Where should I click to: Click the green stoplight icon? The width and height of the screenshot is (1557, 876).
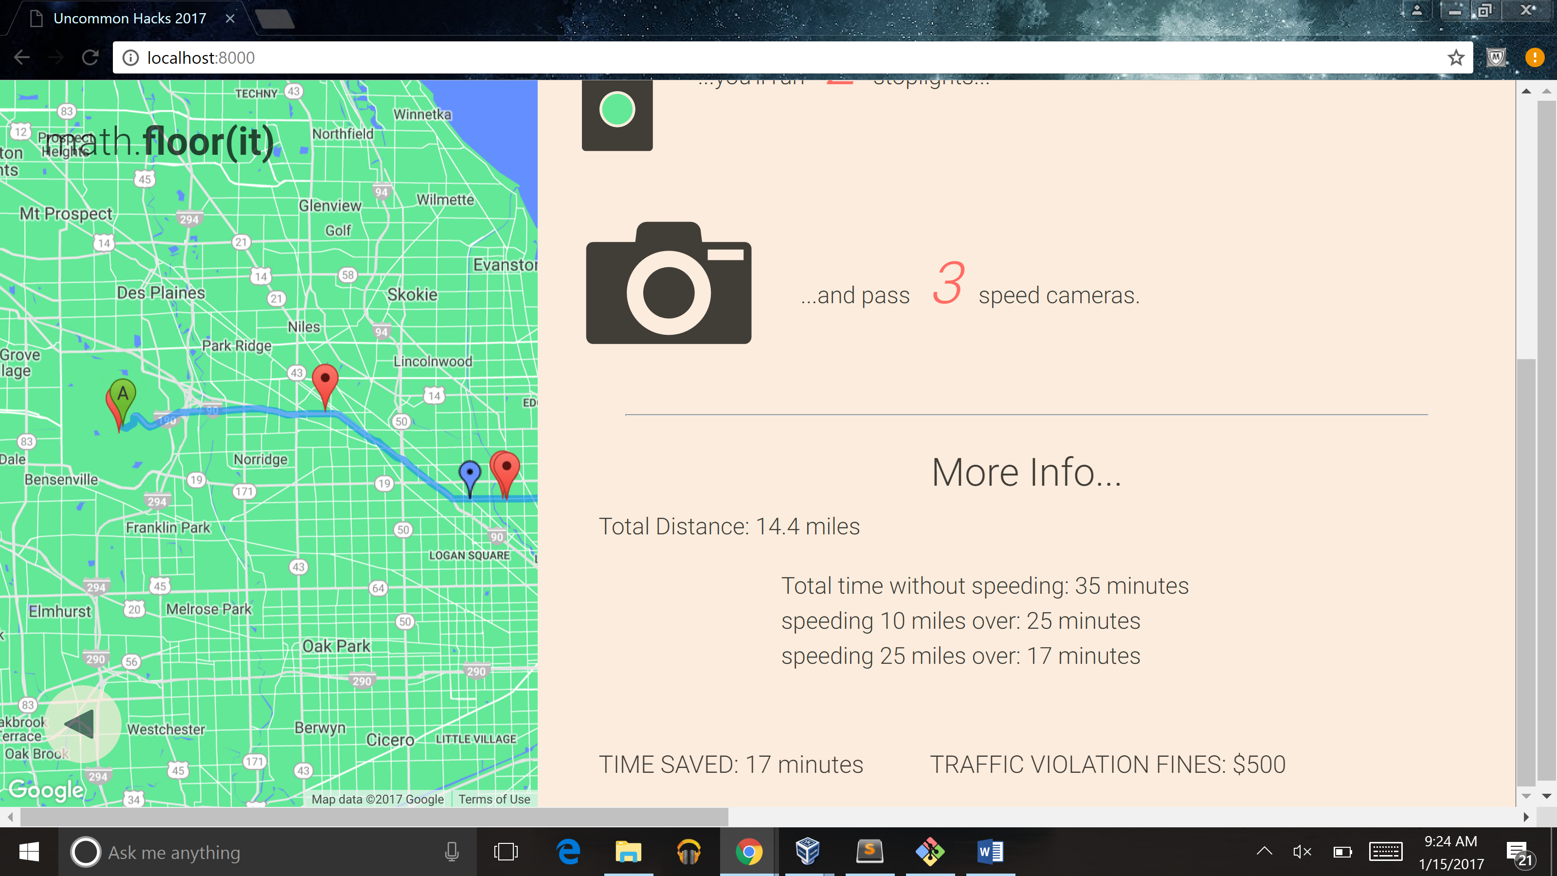click(x=616, y=111)
